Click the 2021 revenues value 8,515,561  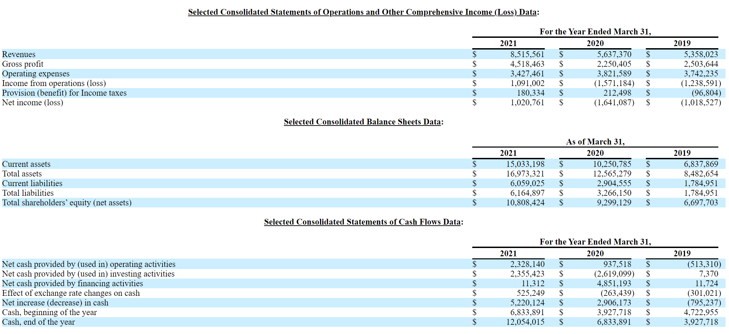point(527,54)
